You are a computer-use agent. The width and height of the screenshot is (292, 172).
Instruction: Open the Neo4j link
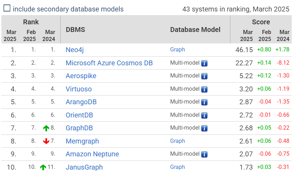click(x=75, y=50)
